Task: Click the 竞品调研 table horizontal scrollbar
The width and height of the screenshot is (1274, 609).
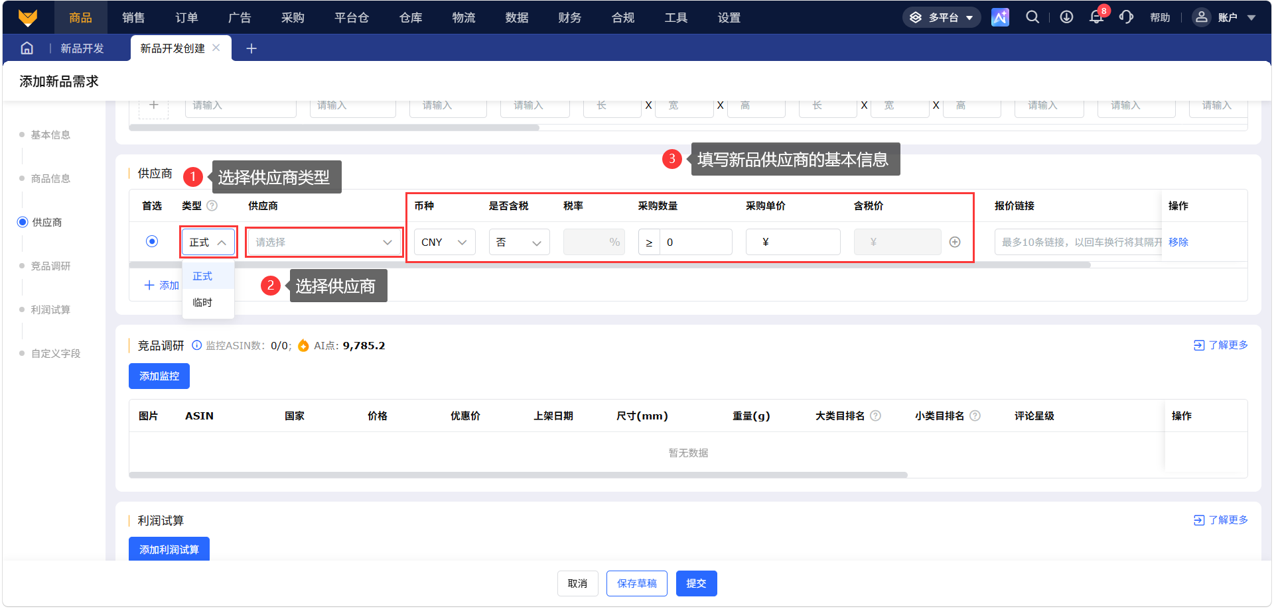Action: [518, 474]
